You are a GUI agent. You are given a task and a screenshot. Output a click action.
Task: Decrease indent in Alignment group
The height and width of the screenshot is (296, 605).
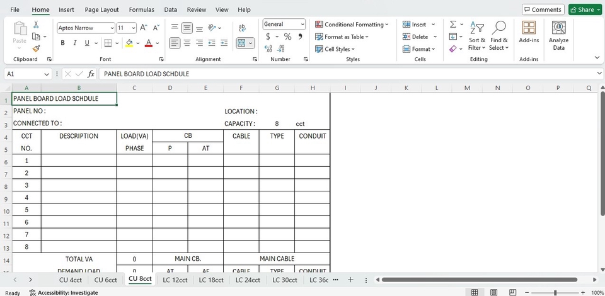pyautogui.click(x=212, y=43)
